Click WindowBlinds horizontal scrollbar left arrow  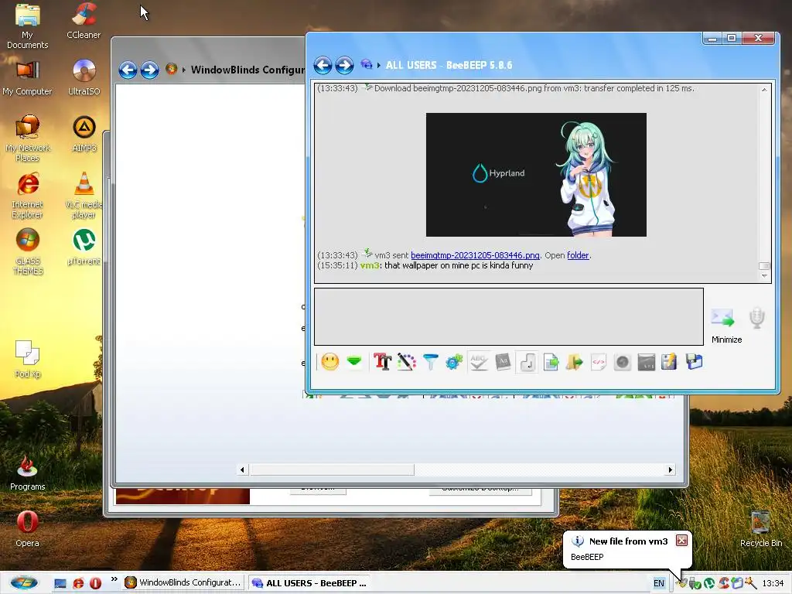[x=242, y=469]
